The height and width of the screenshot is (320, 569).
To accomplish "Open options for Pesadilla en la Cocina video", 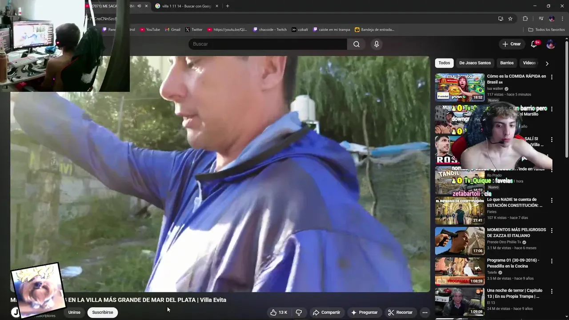I will tap(552, 261).
